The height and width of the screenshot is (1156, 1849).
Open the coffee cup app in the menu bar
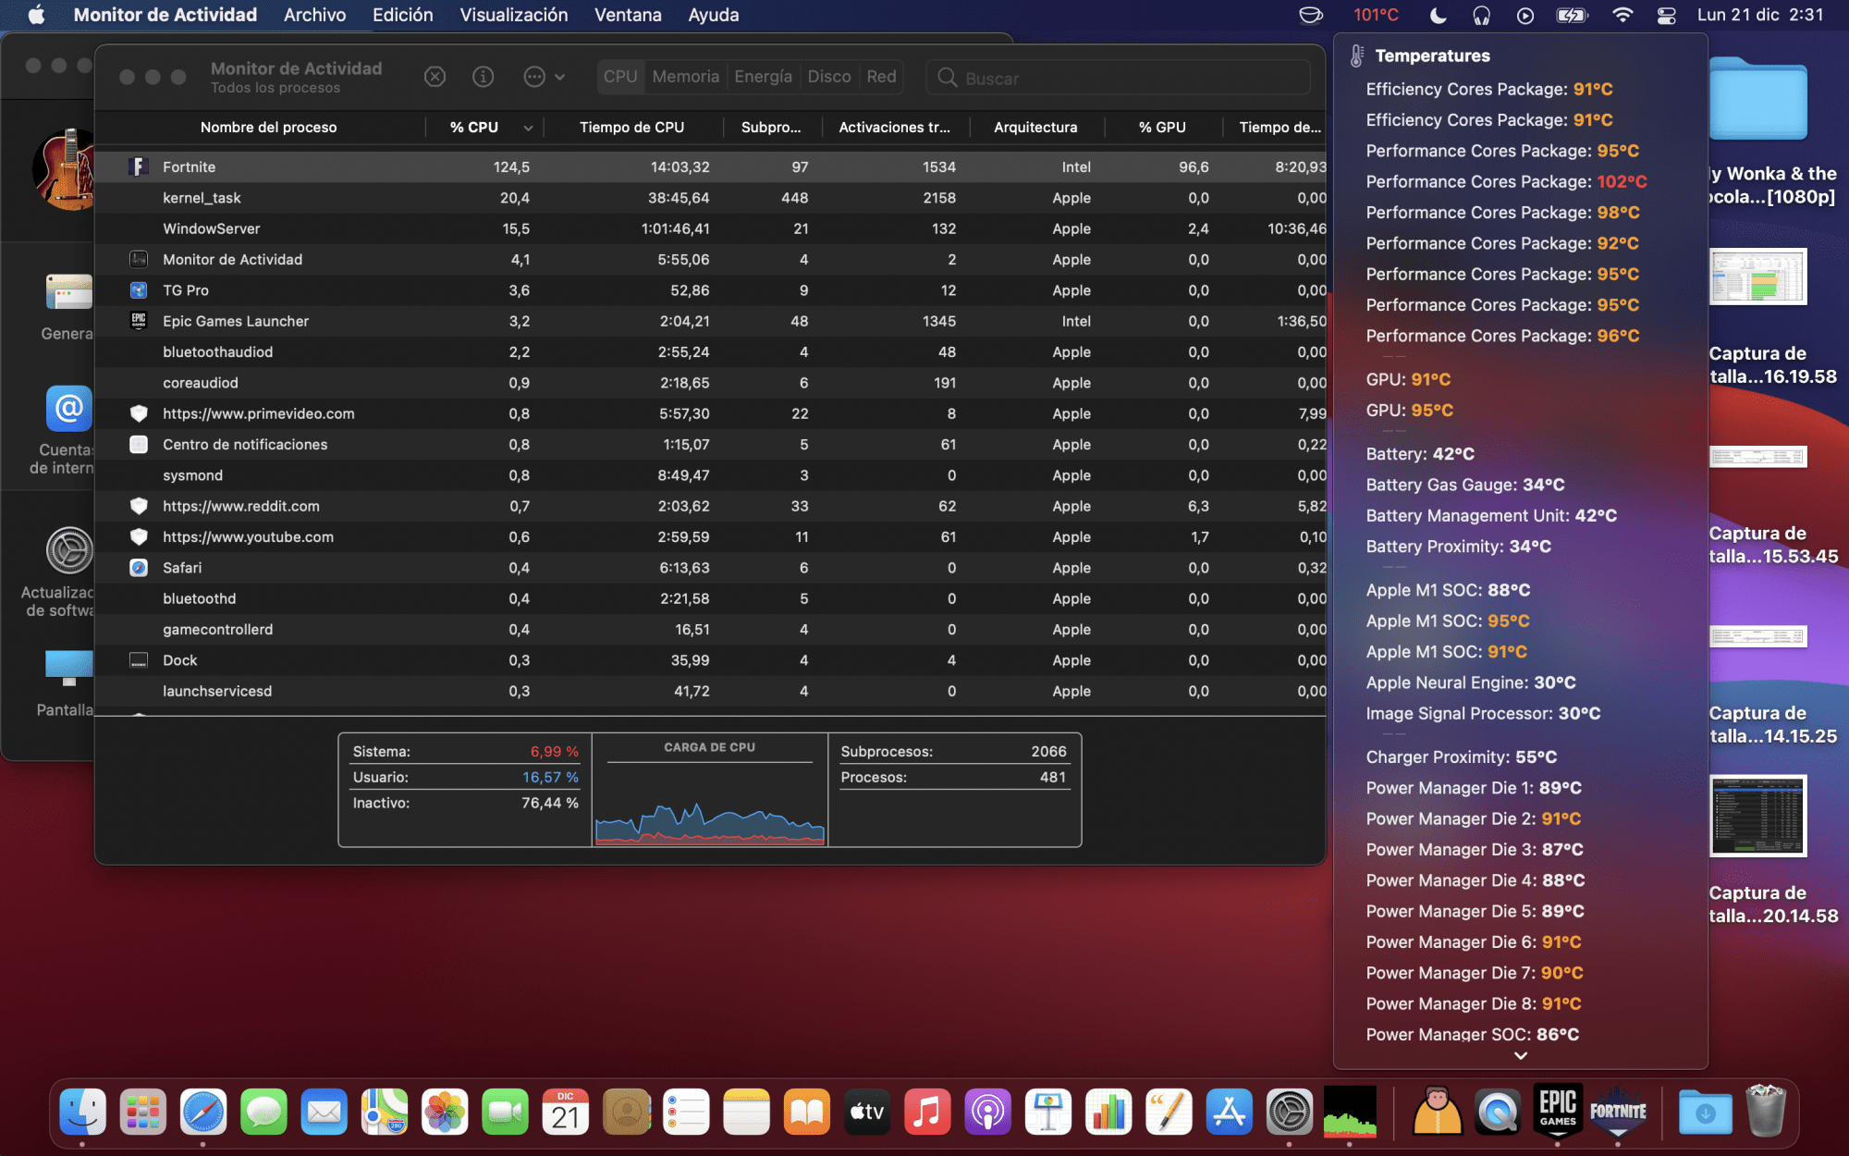1311,15
